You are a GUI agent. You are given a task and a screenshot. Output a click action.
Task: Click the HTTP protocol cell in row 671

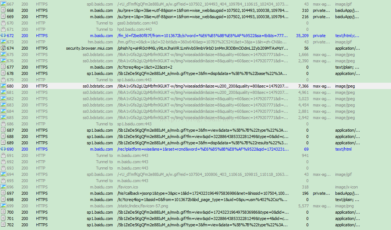click(41, 29)
